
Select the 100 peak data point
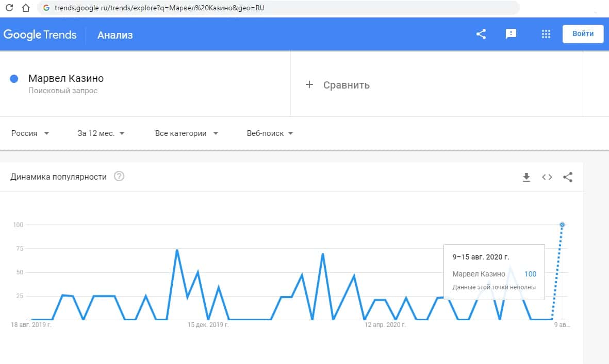(x=562, y=224)
